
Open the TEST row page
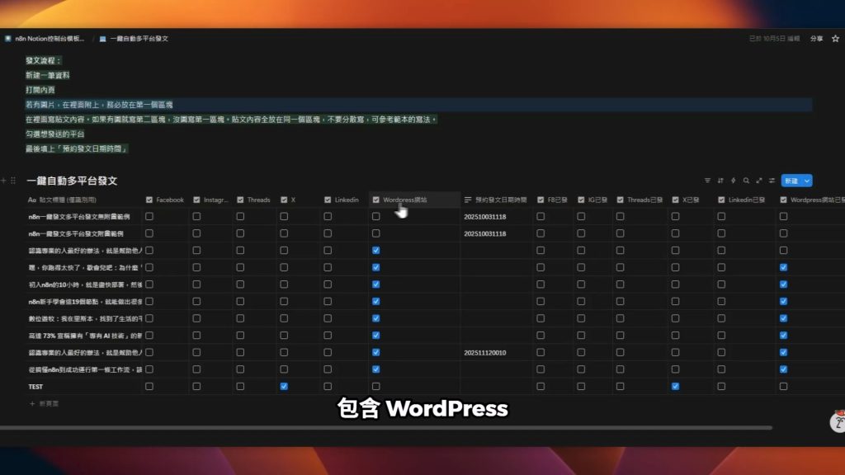tap(34, 386)
